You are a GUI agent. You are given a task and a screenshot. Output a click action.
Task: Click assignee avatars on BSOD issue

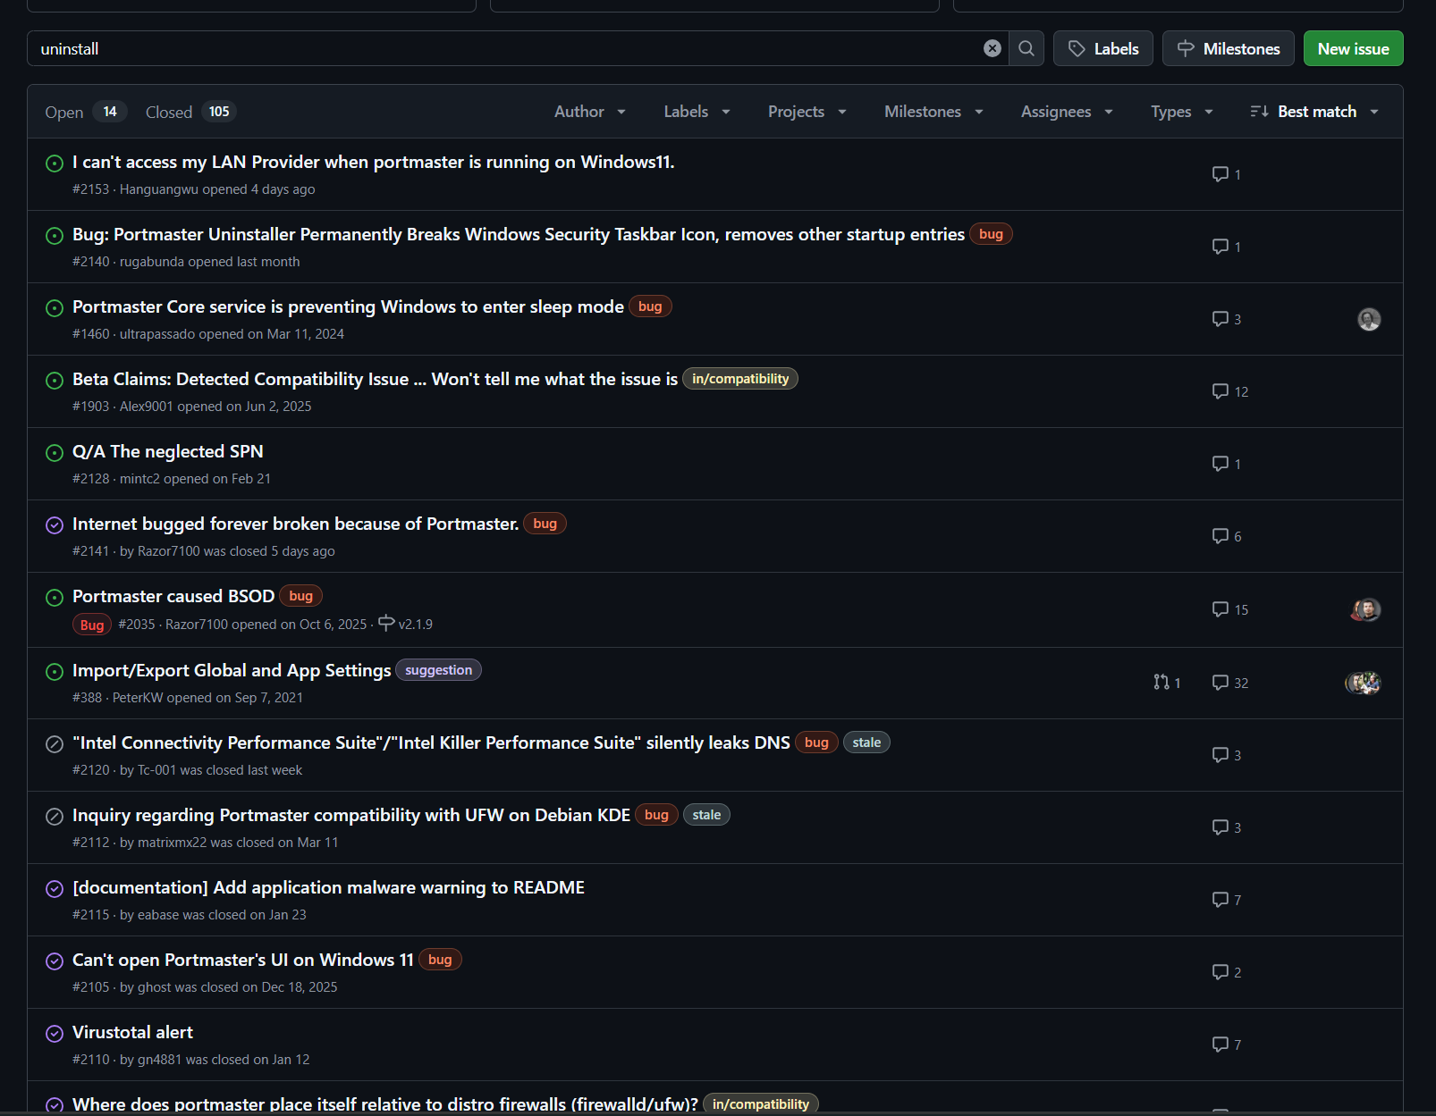(1366, 609)
